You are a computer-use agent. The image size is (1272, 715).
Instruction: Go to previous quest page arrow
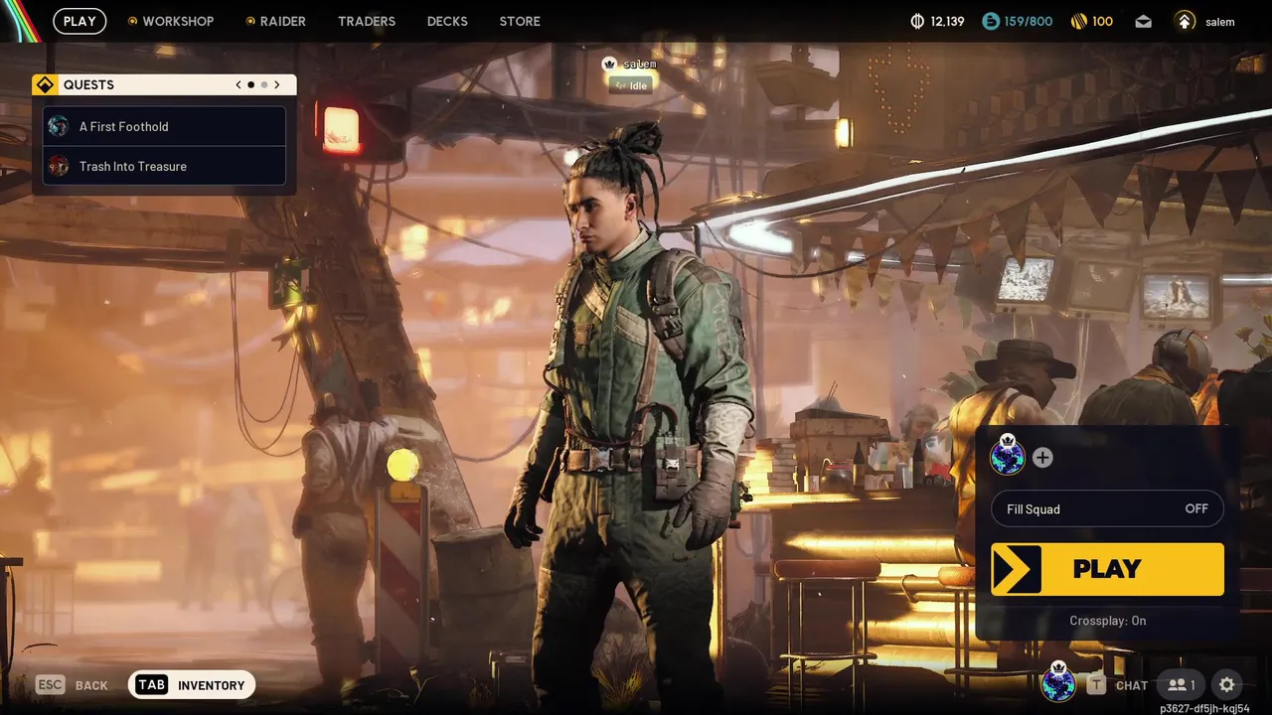[x=238, y=85]
